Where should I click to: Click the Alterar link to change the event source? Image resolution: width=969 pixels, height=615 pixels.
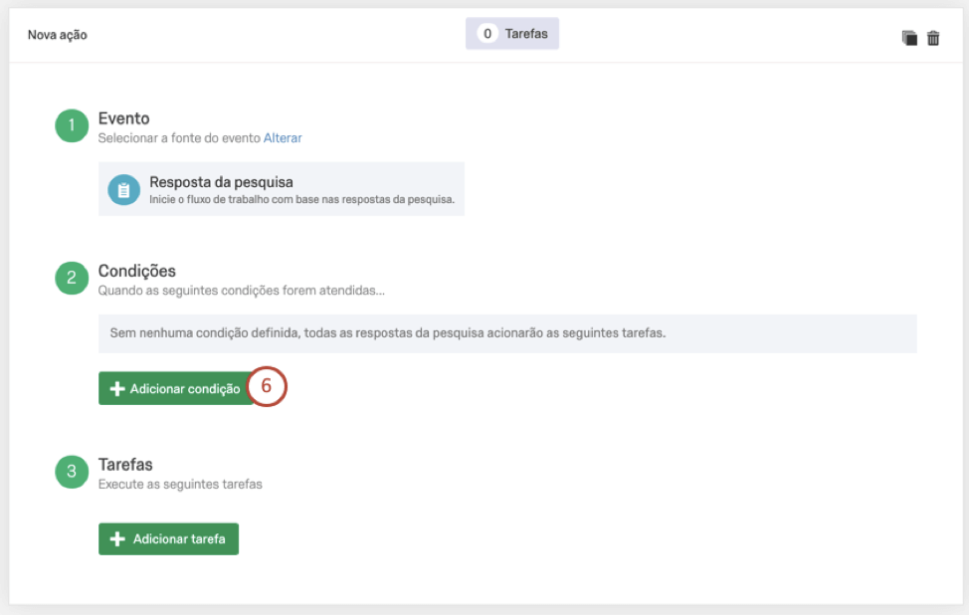283,138
